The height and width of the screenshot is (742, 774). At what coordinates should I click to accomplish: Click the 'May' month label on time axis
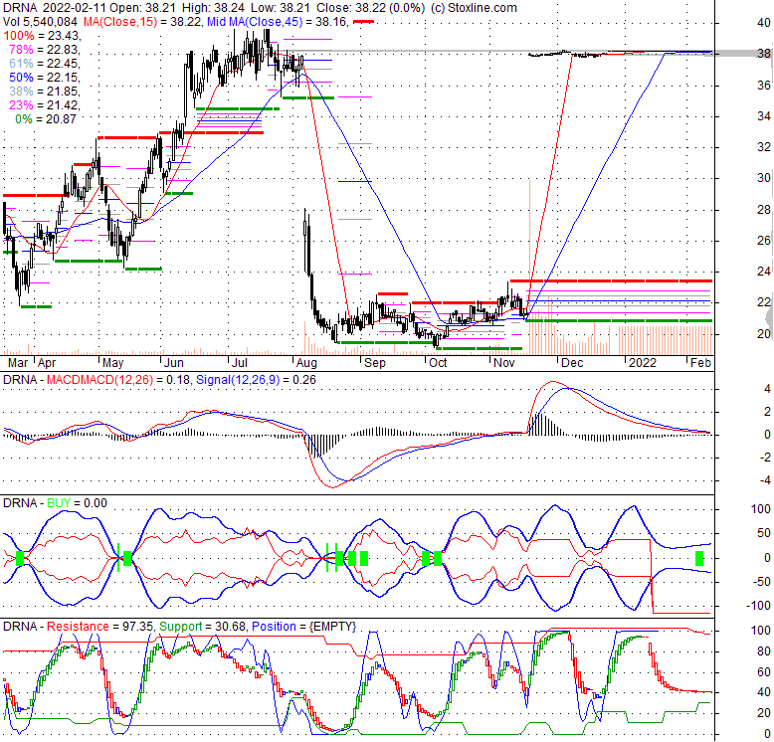[112, 363]
